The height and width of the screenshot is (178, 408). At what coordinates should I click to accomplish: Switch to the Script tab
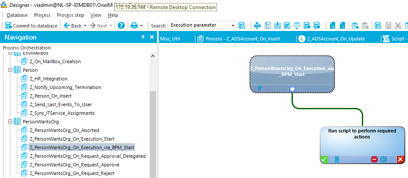[x=395, y=39]
